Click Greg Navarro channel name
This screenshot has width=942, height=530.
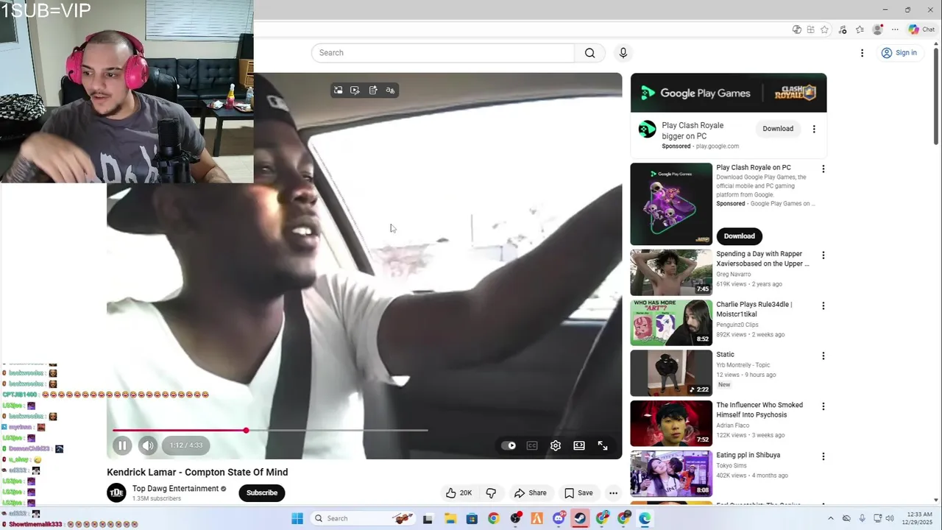click(x=733, y=275)
